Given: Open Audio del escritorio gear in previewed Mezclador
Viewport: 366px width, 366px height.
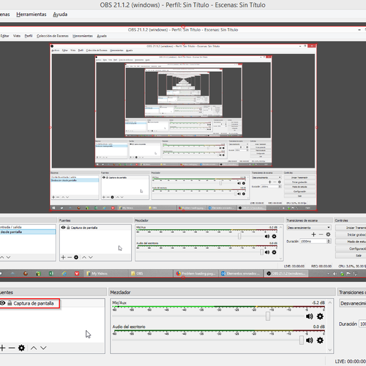Looking at the screenshot, I should [274, 252].
